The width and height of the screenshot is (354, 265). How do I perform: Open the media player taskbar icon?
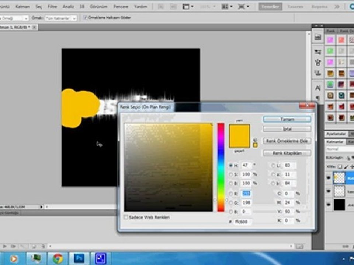click(x=14, y=259)
